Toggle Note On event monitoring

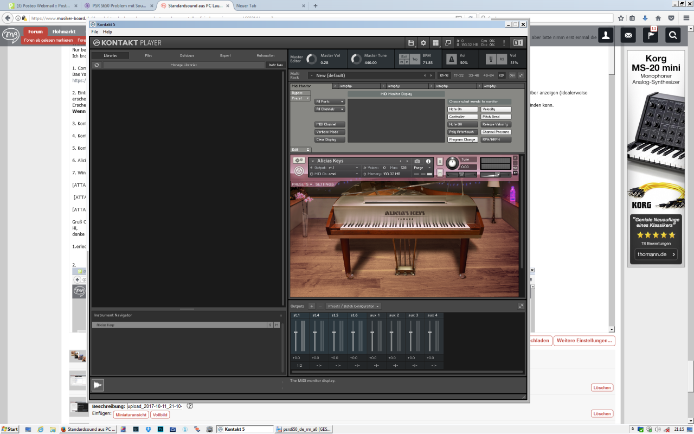463,109
